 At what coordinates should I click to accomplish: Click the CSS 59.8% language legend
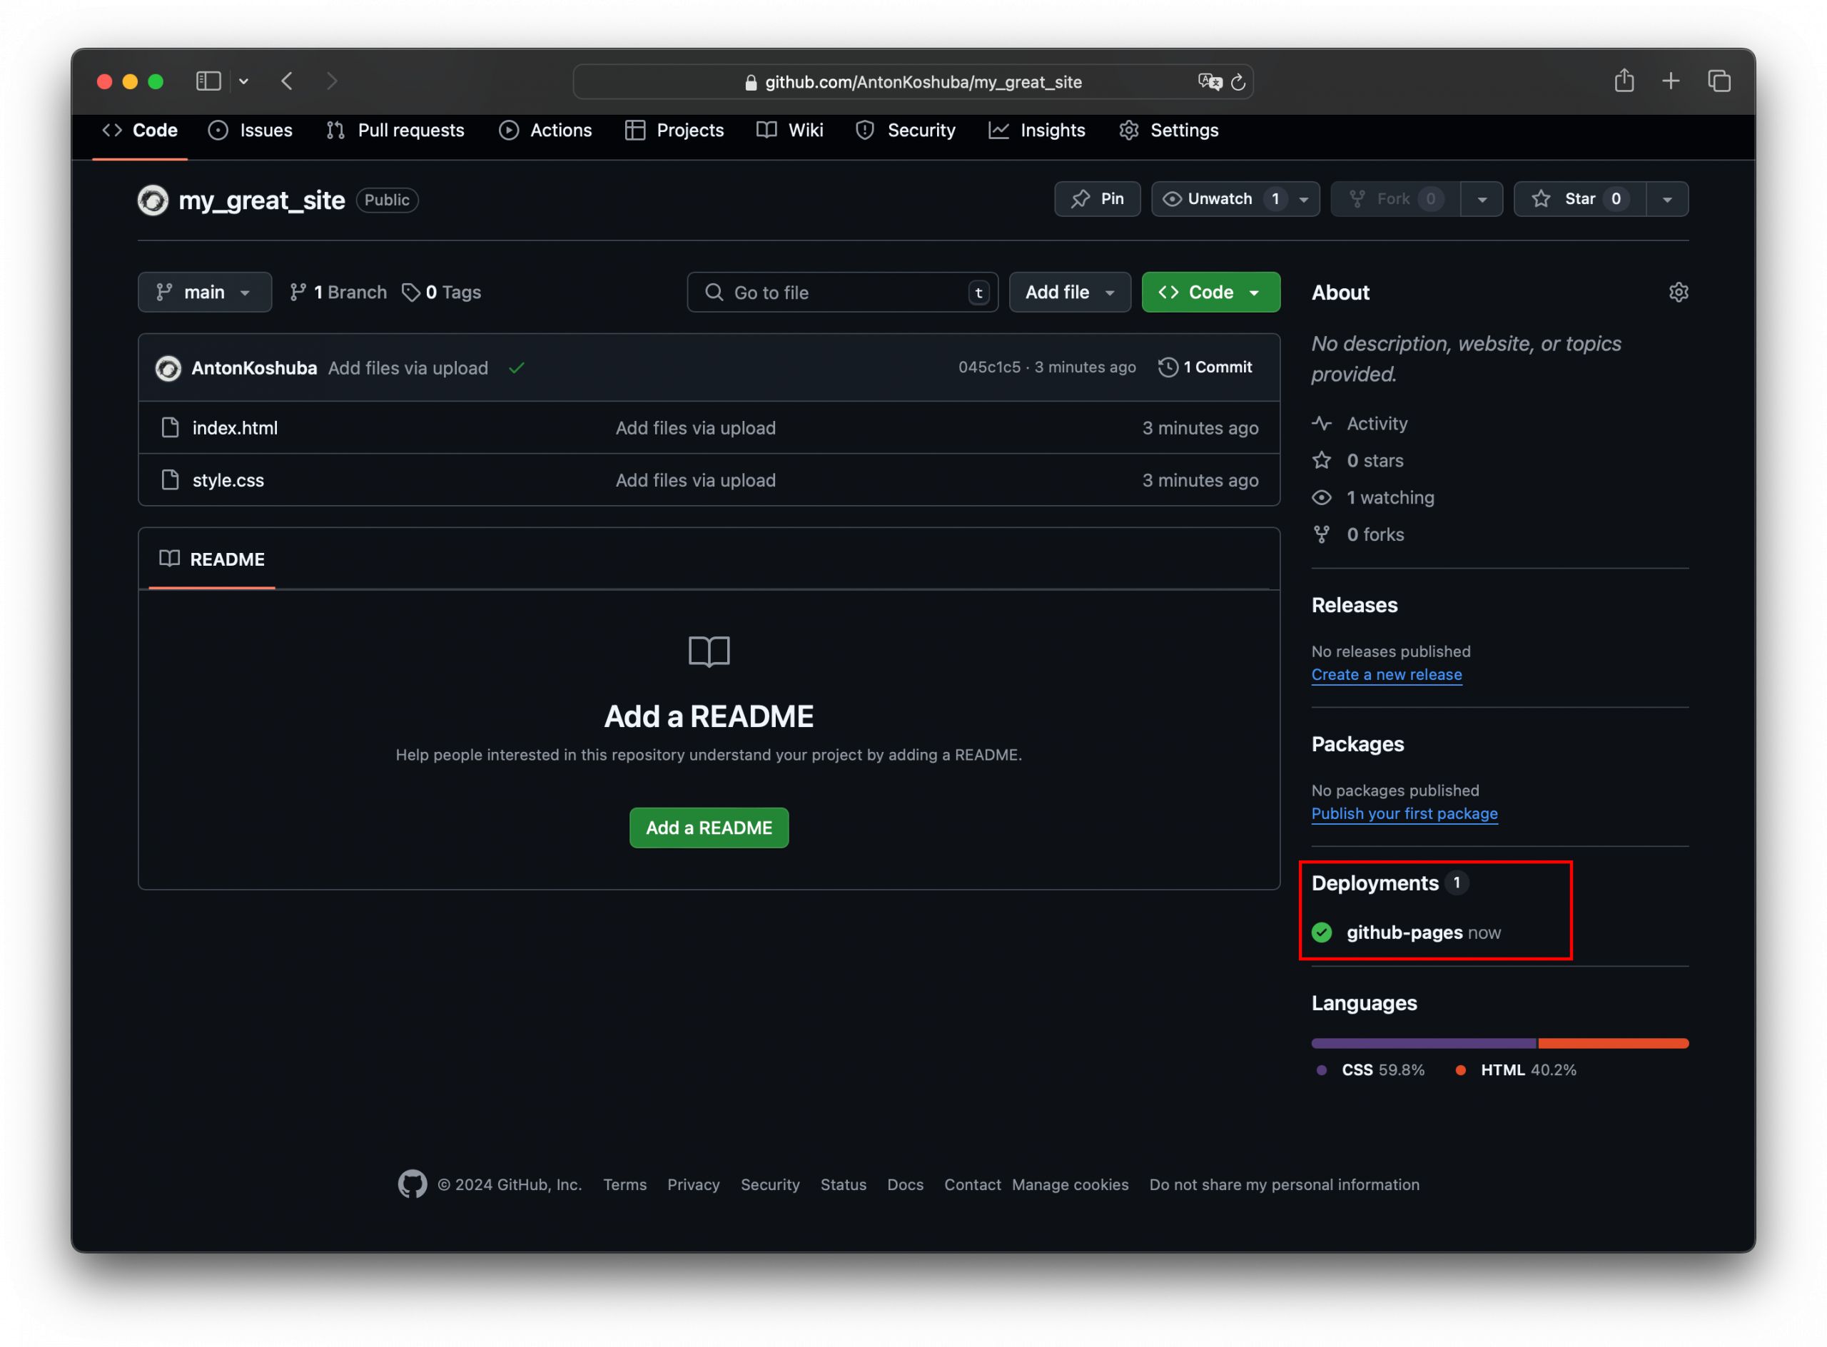tap(1370, 1071)
